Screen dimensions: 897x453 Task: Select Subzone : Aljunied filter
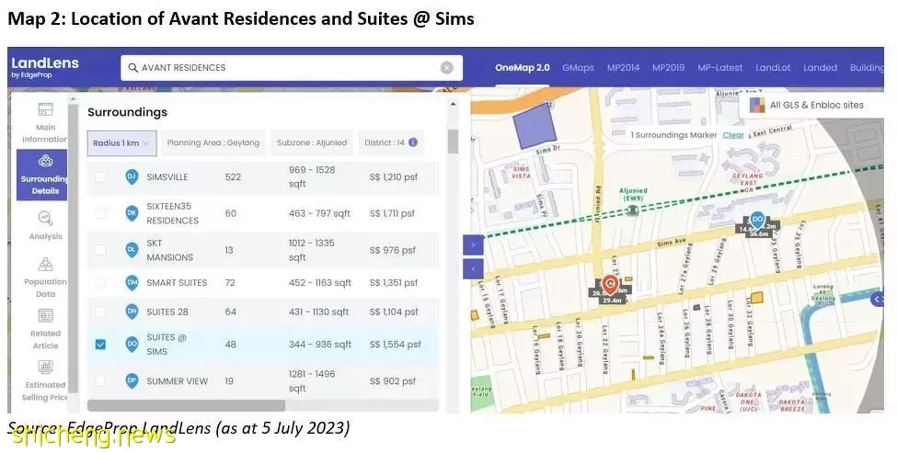(312, 142)
